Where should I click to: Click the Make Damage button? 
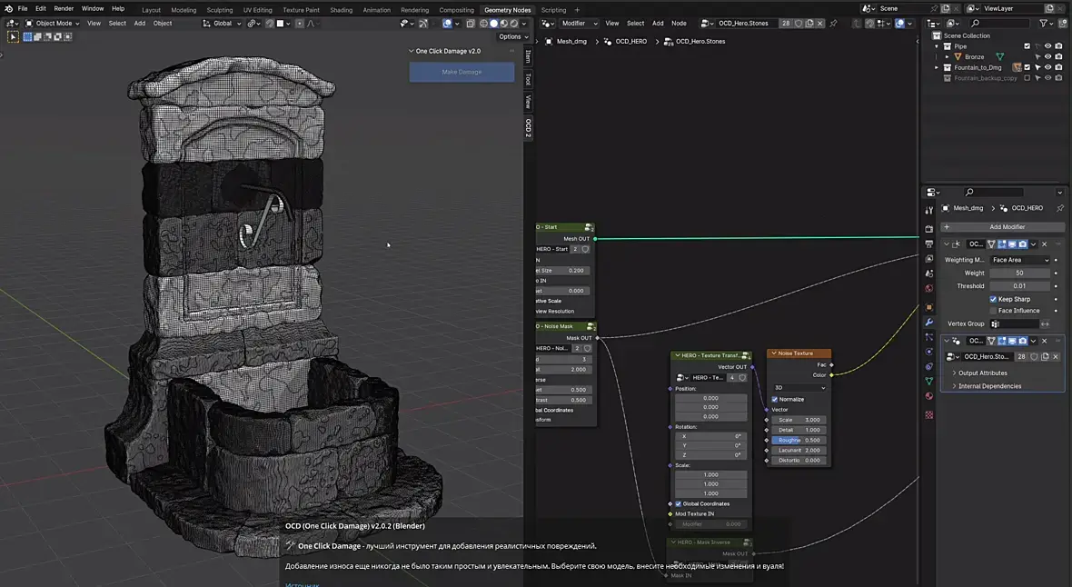[462, 72]
